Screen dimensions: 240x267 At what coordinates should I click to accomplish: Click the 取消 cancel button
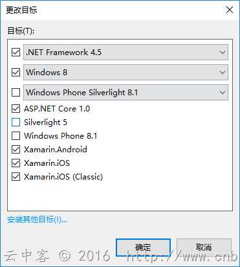tap(204, 247)
